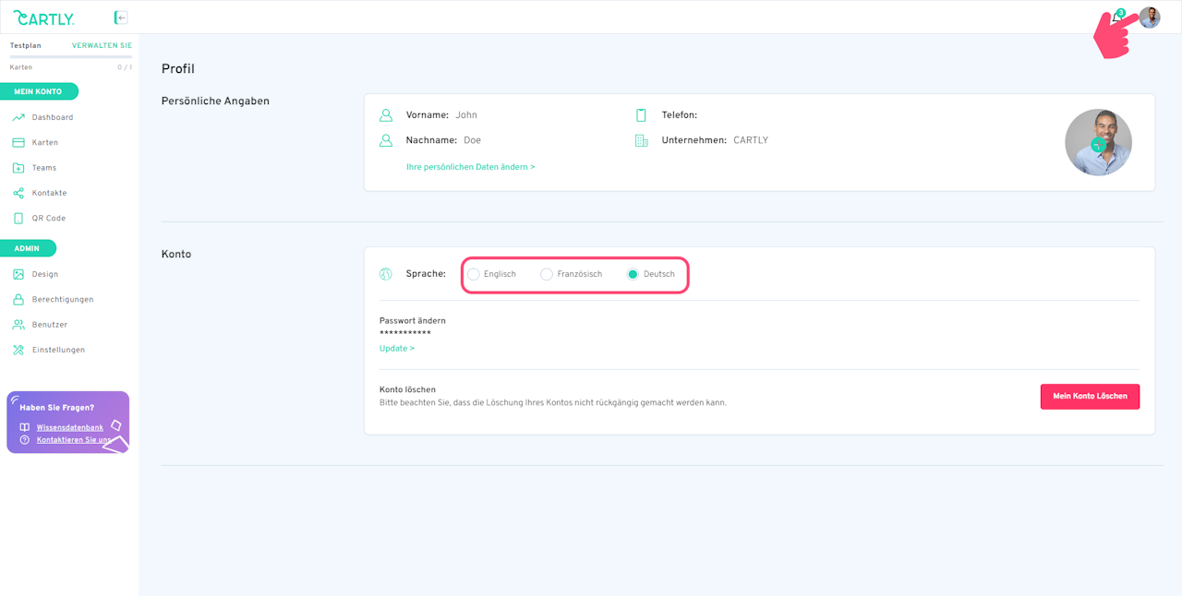Screen dimensions: 1182x596
Task: Select Französisch language radio button
Action: coord(547,274)
